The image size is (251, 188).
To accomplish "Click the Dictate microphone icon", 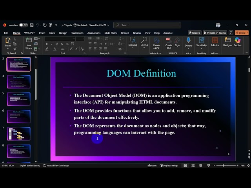I will (x=188, y=40).
